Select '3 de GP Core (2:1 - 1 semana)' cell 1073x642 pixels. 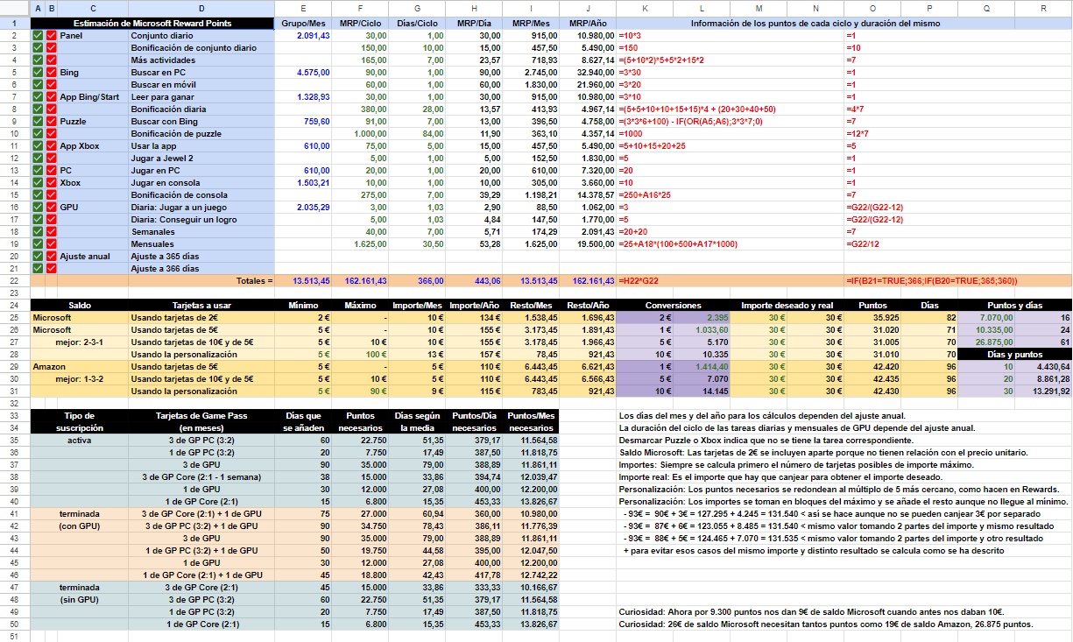click(202, 476)
